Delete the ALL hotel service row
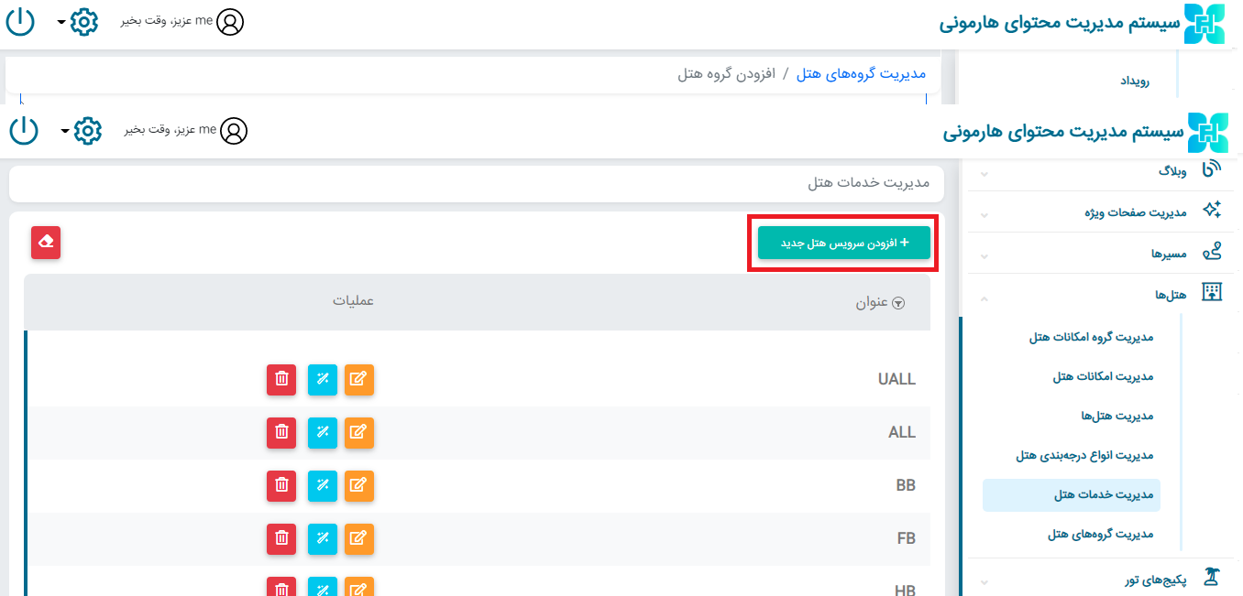The width and height of the screenshot is (1243, 596). pyautogui.click(x=281, y=432)
